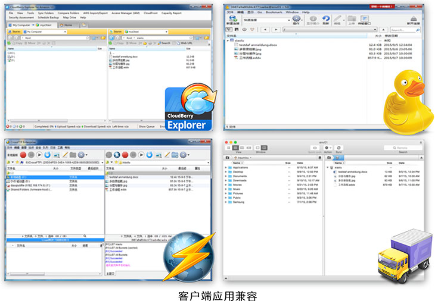Click the Sync icon in Transmit toolbar
The width and height of the screenshot is (435, 301).
(x=338, y=148)
